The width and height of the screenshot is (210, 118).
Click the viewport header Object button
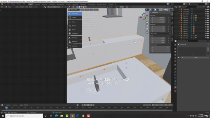[x=96, y=10]
